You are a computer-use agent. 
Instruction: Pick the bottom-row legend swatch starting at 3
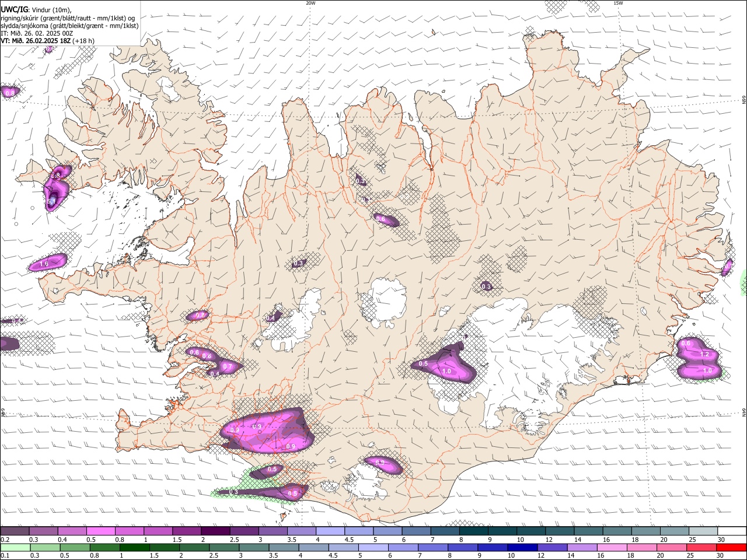254,547
